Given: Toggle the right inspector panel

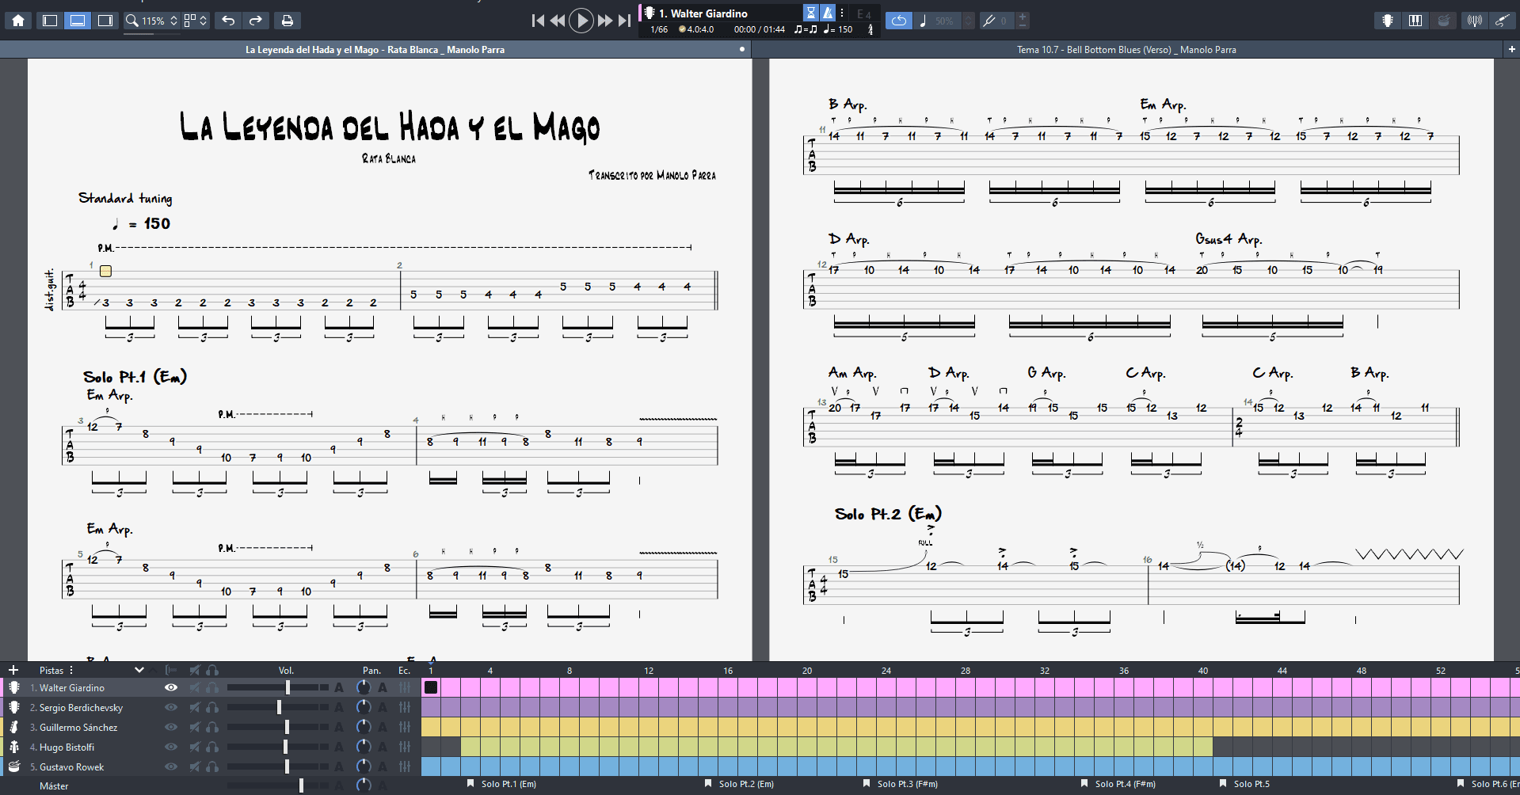Looking at the screenshot, I should point(105,21).
